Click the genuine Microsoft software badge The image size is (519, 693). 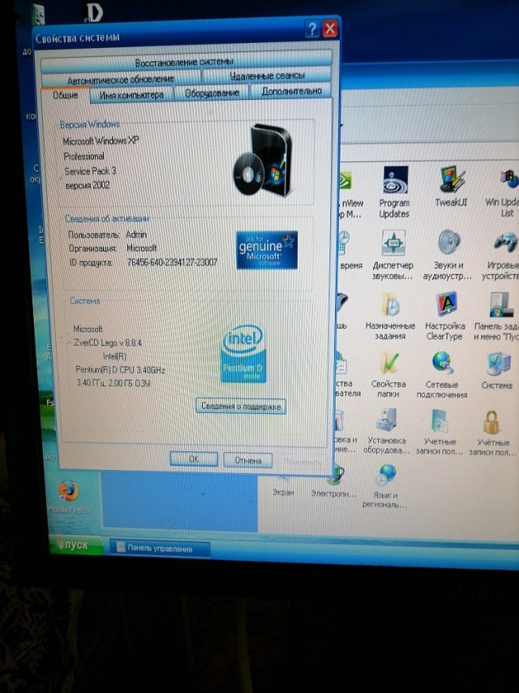pos(266,250)
